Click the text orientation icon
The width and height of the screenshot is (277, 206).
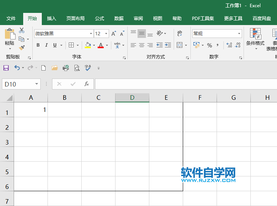pyautogui.click(x=160, y=33)
